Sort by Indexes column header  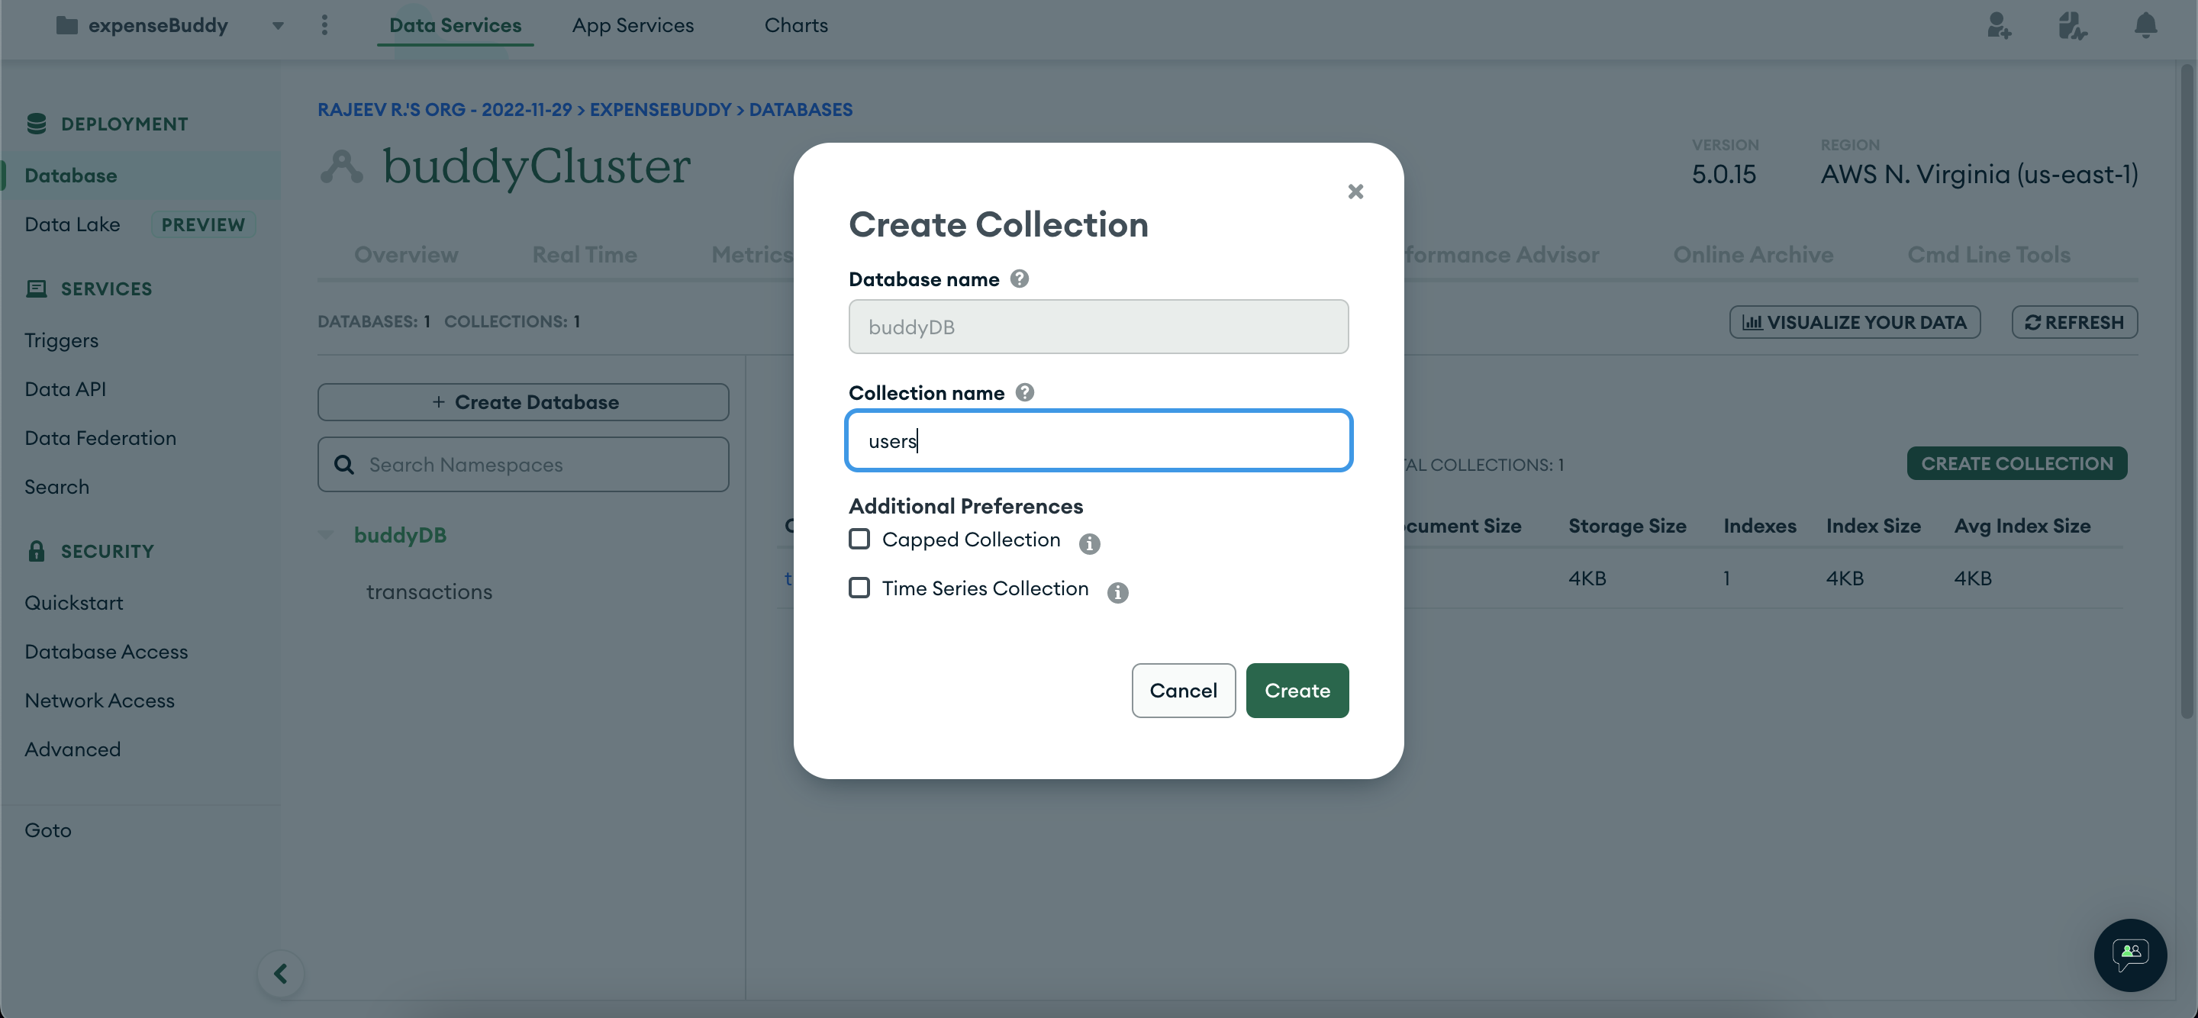coord(1758,526)
